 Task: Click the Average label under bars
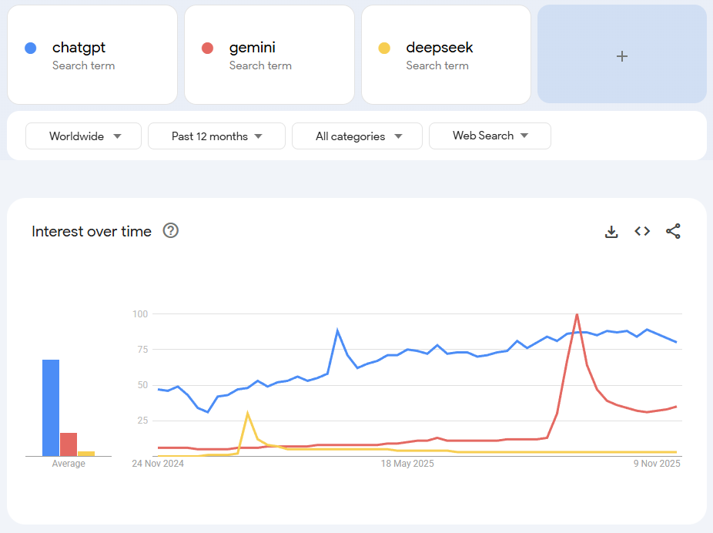tap(69, 464)
